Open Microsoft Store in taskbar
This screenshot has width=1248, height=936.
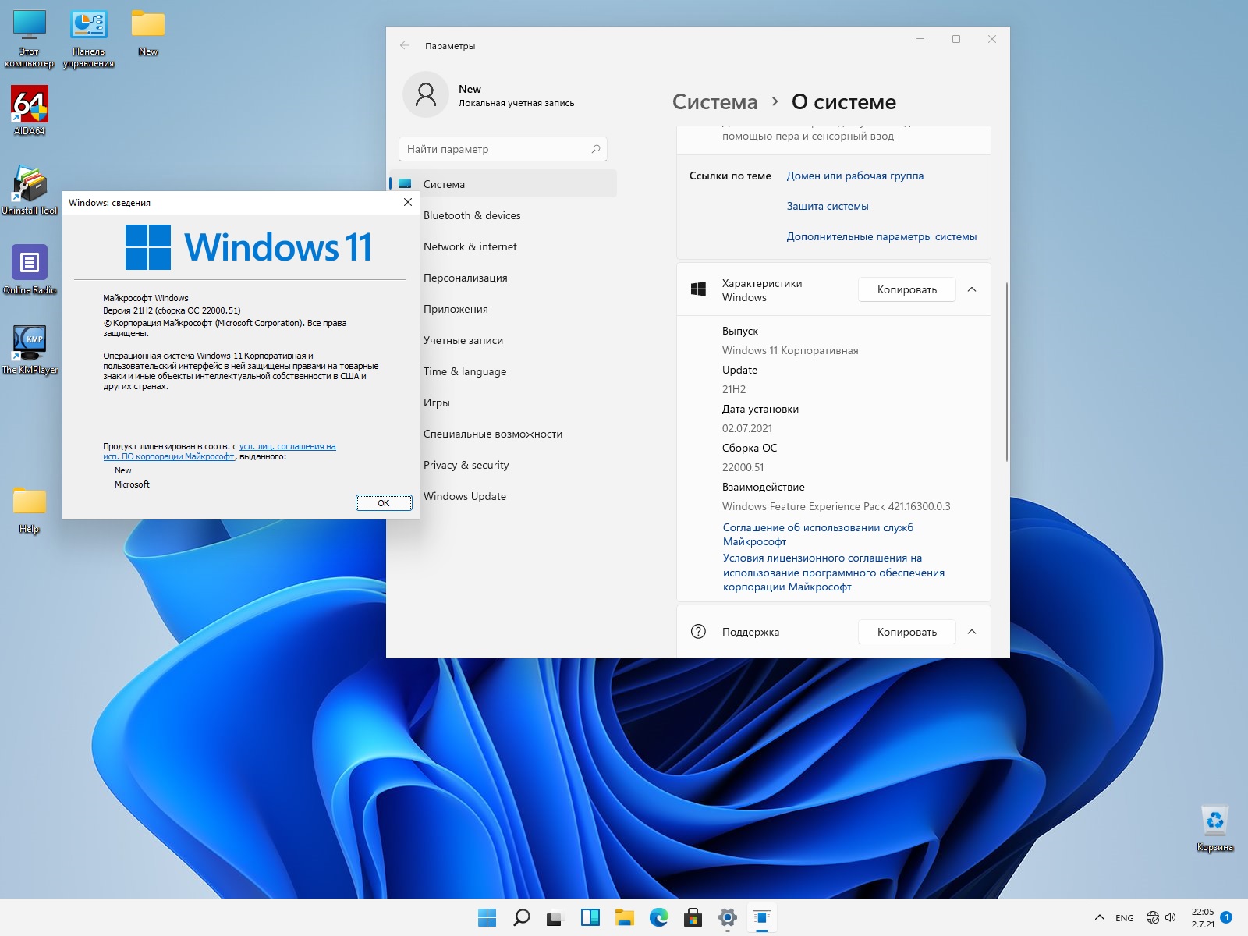click(693, 917)
